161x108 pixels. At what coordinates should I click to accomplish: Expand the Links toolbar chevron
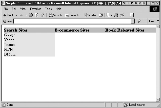(x=158, y=21)
